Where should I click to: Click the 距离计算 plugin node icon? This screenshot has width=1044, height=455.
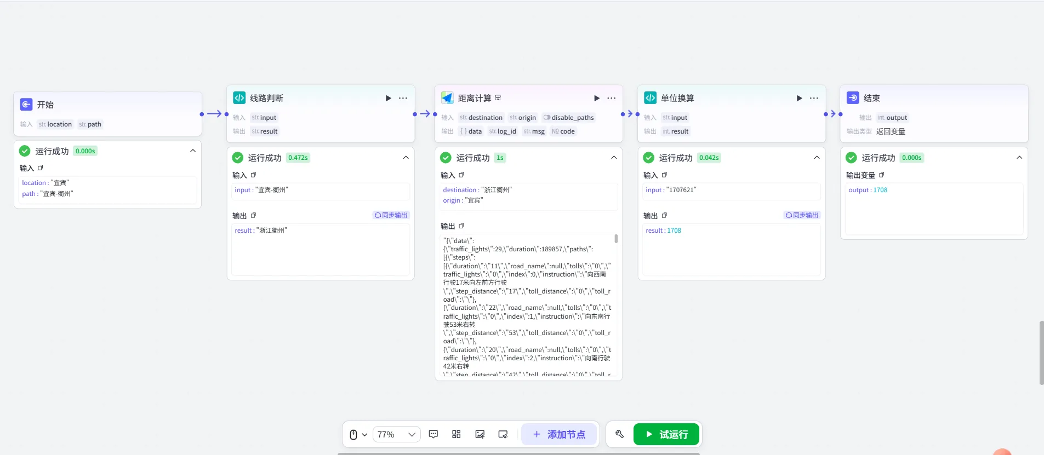447,97
